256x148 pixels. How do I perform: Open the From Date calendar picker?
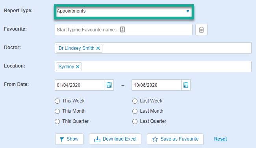click(109, 85)
